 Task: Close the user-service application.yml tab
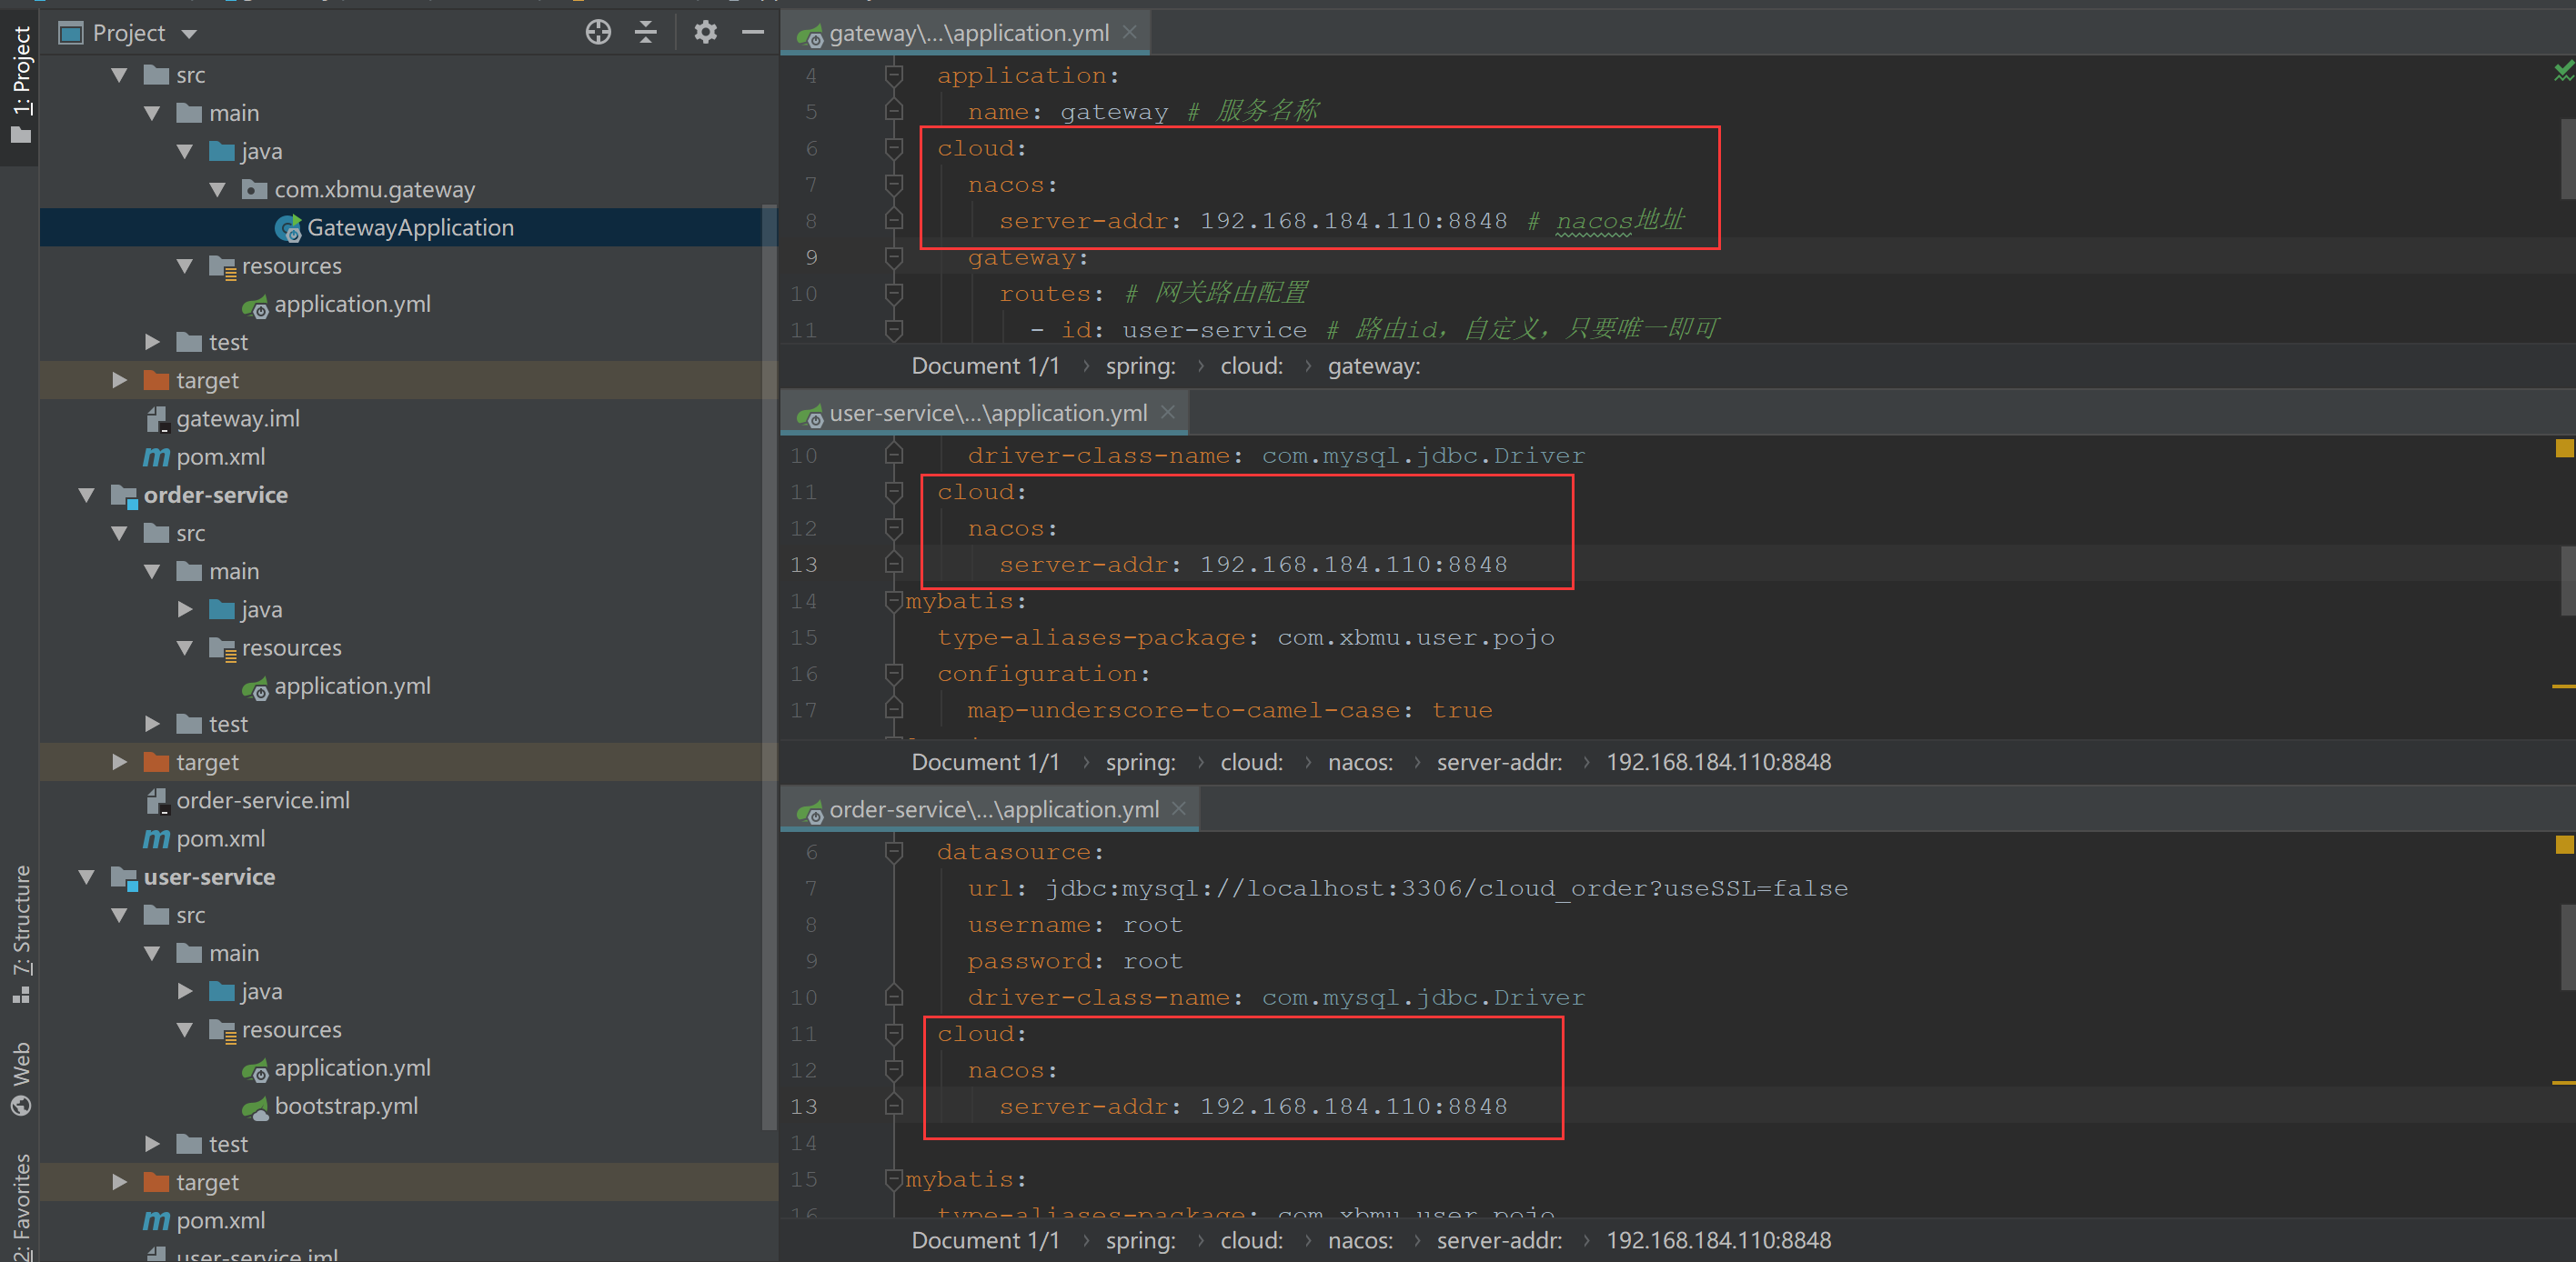1168,412
